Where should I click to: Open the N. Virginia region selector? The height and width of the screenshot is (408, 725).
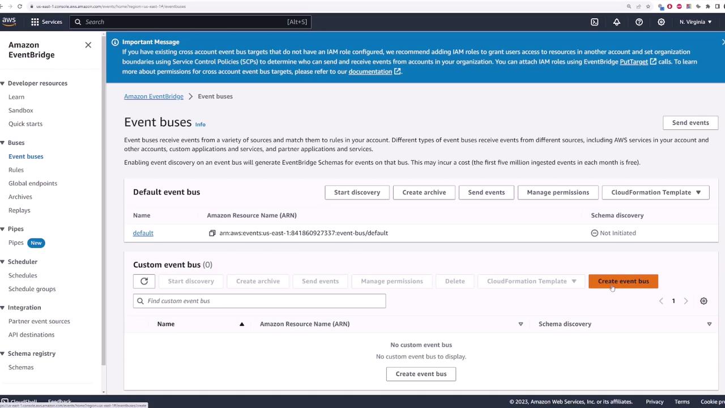696,22
